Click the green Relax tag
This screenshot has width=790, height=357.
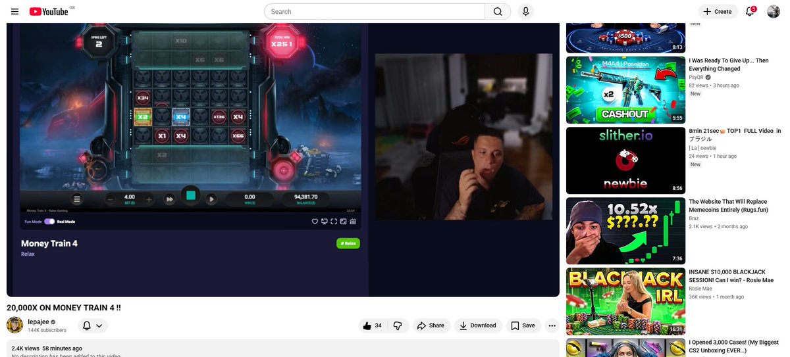[348, 243]
